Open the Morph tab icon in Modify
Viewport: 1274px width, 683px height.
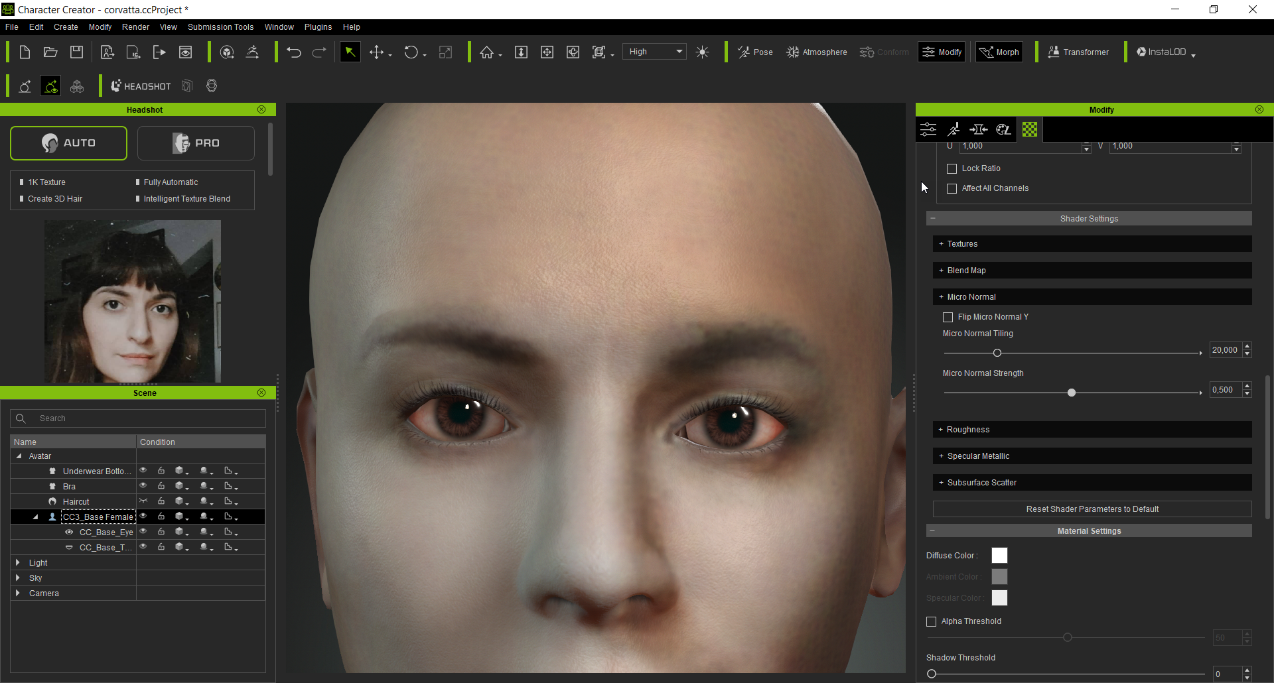[979, 129]
